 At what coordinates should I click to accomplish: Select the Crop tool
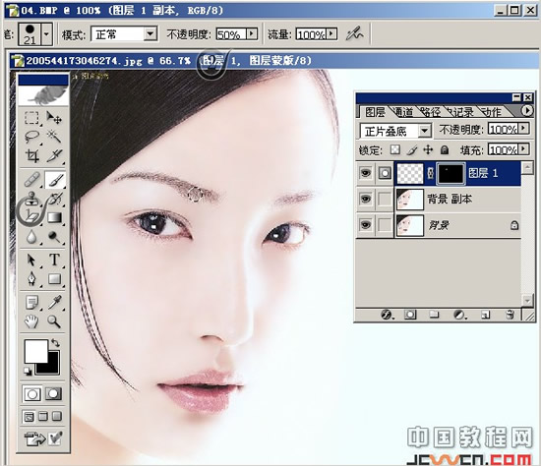pyautogui.click(x=31, y=156)
